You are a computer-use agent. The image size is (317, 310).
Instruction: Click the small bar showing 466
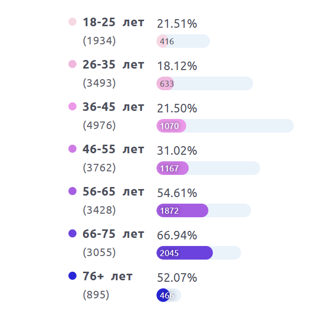click(x=169, y=295)
